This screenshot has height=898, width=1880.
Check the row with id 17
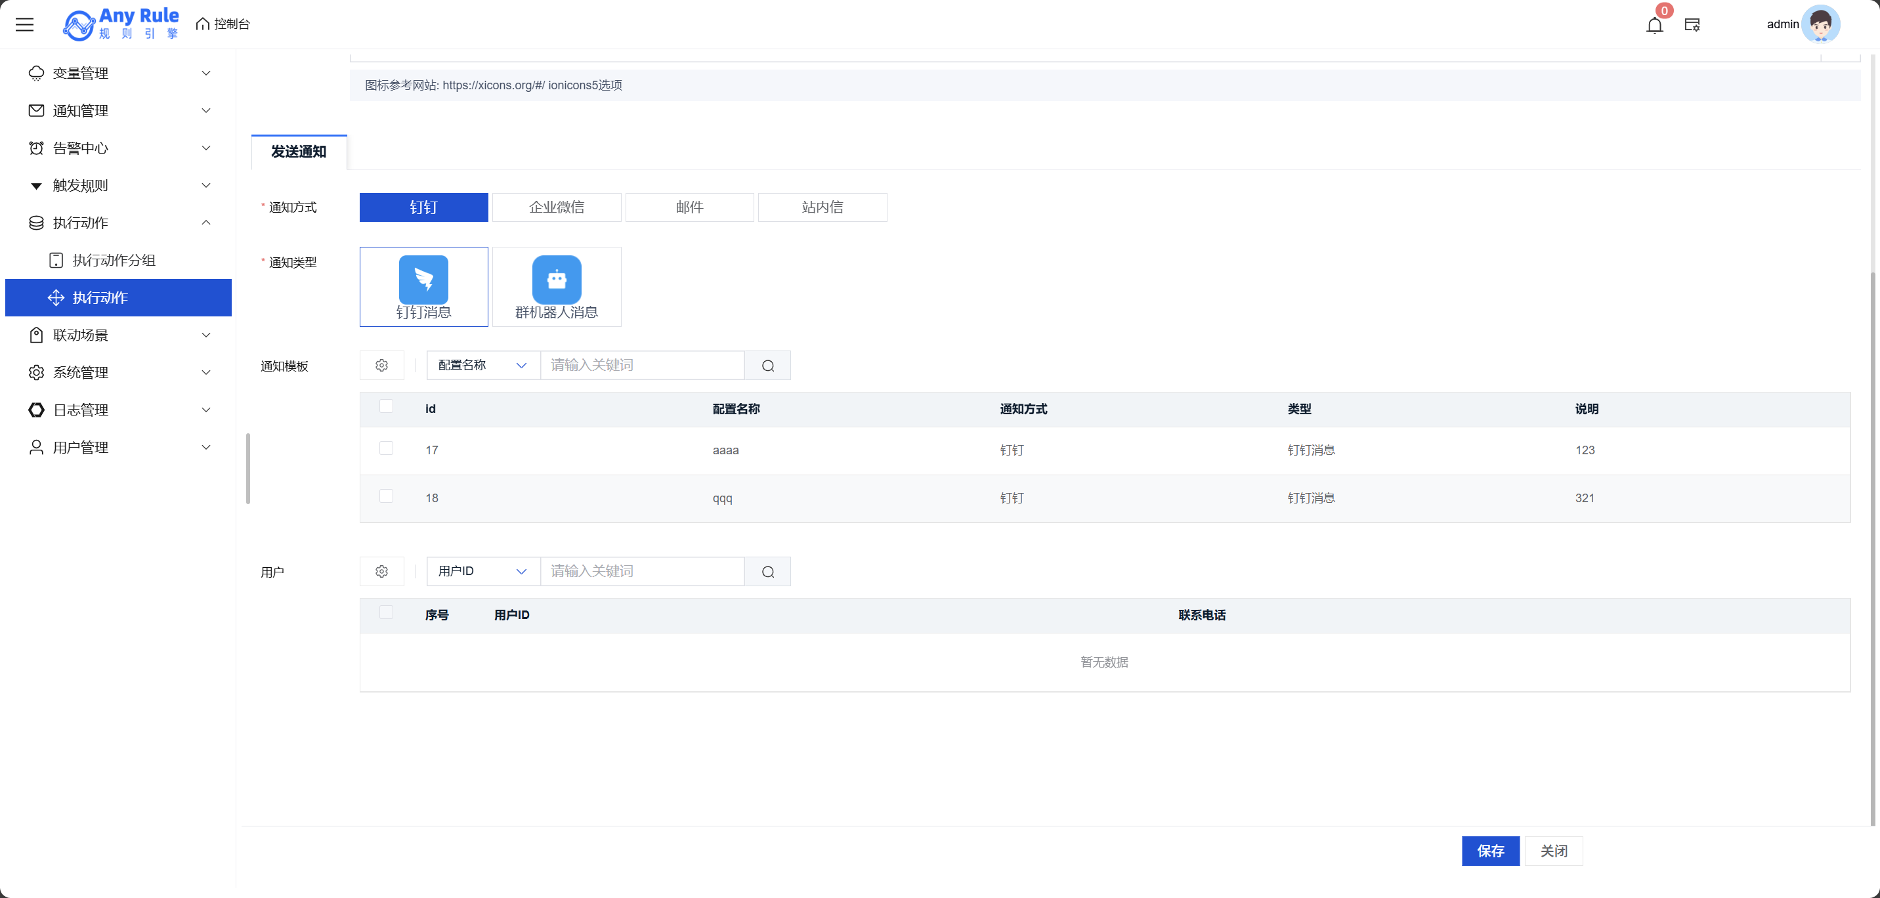point(386,448)
